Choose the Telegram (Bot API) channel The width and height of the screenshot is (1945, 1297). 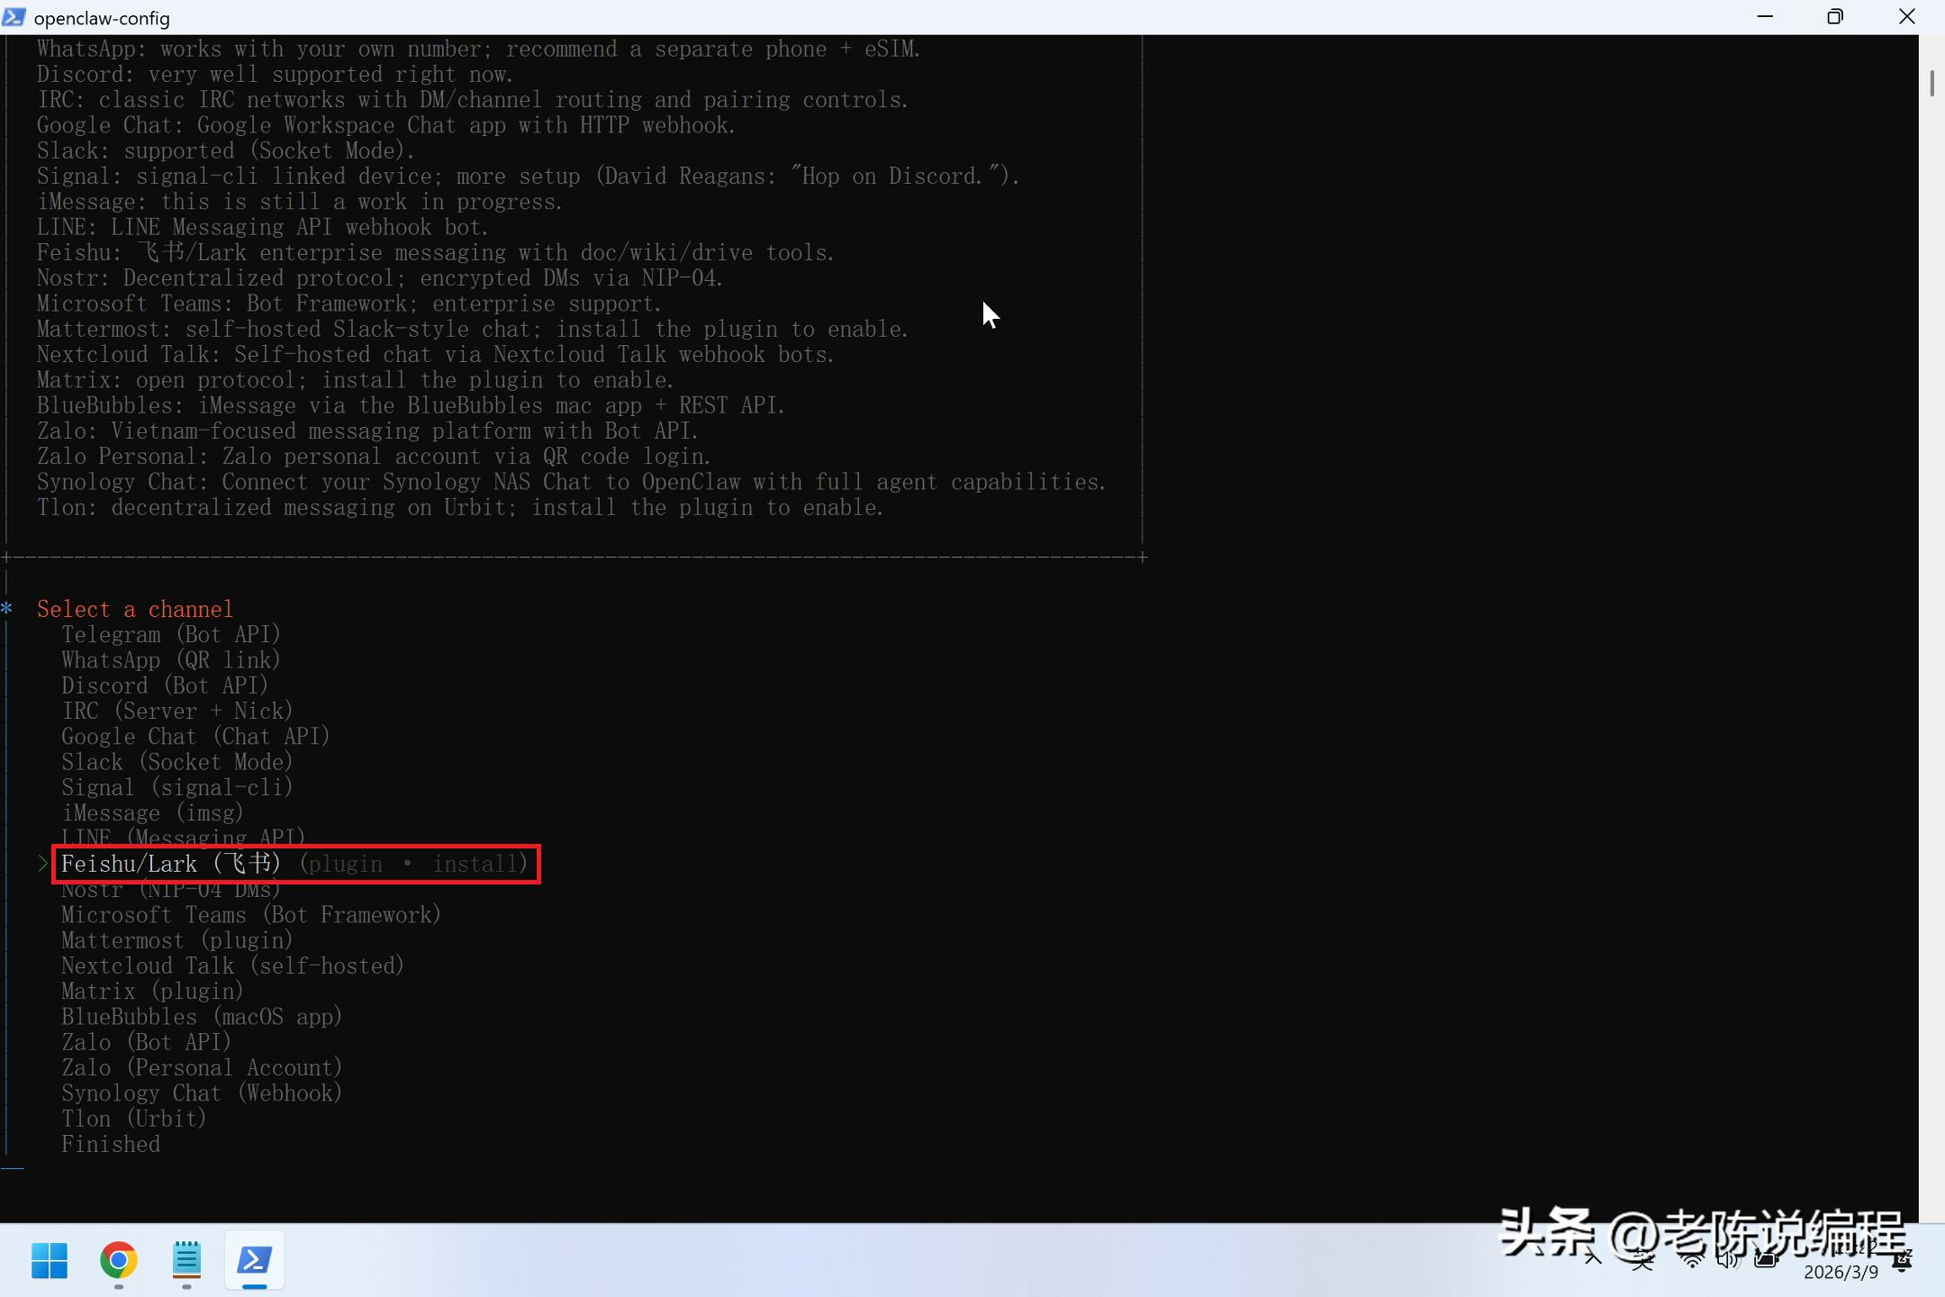pos(170,635)
